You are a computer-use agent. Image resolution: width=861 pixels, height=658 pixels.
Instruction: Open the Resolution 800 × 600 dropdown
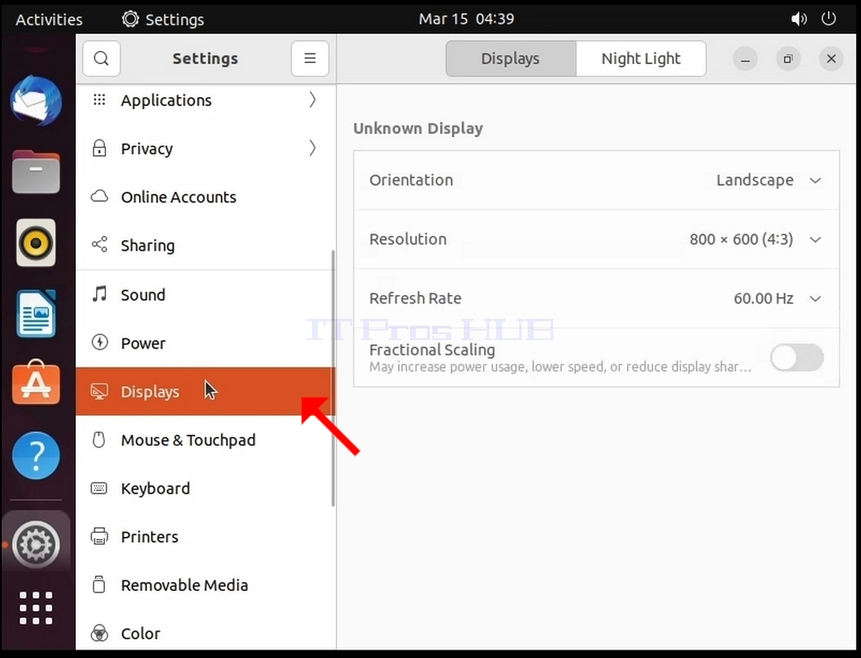click(x=755, y=240)
